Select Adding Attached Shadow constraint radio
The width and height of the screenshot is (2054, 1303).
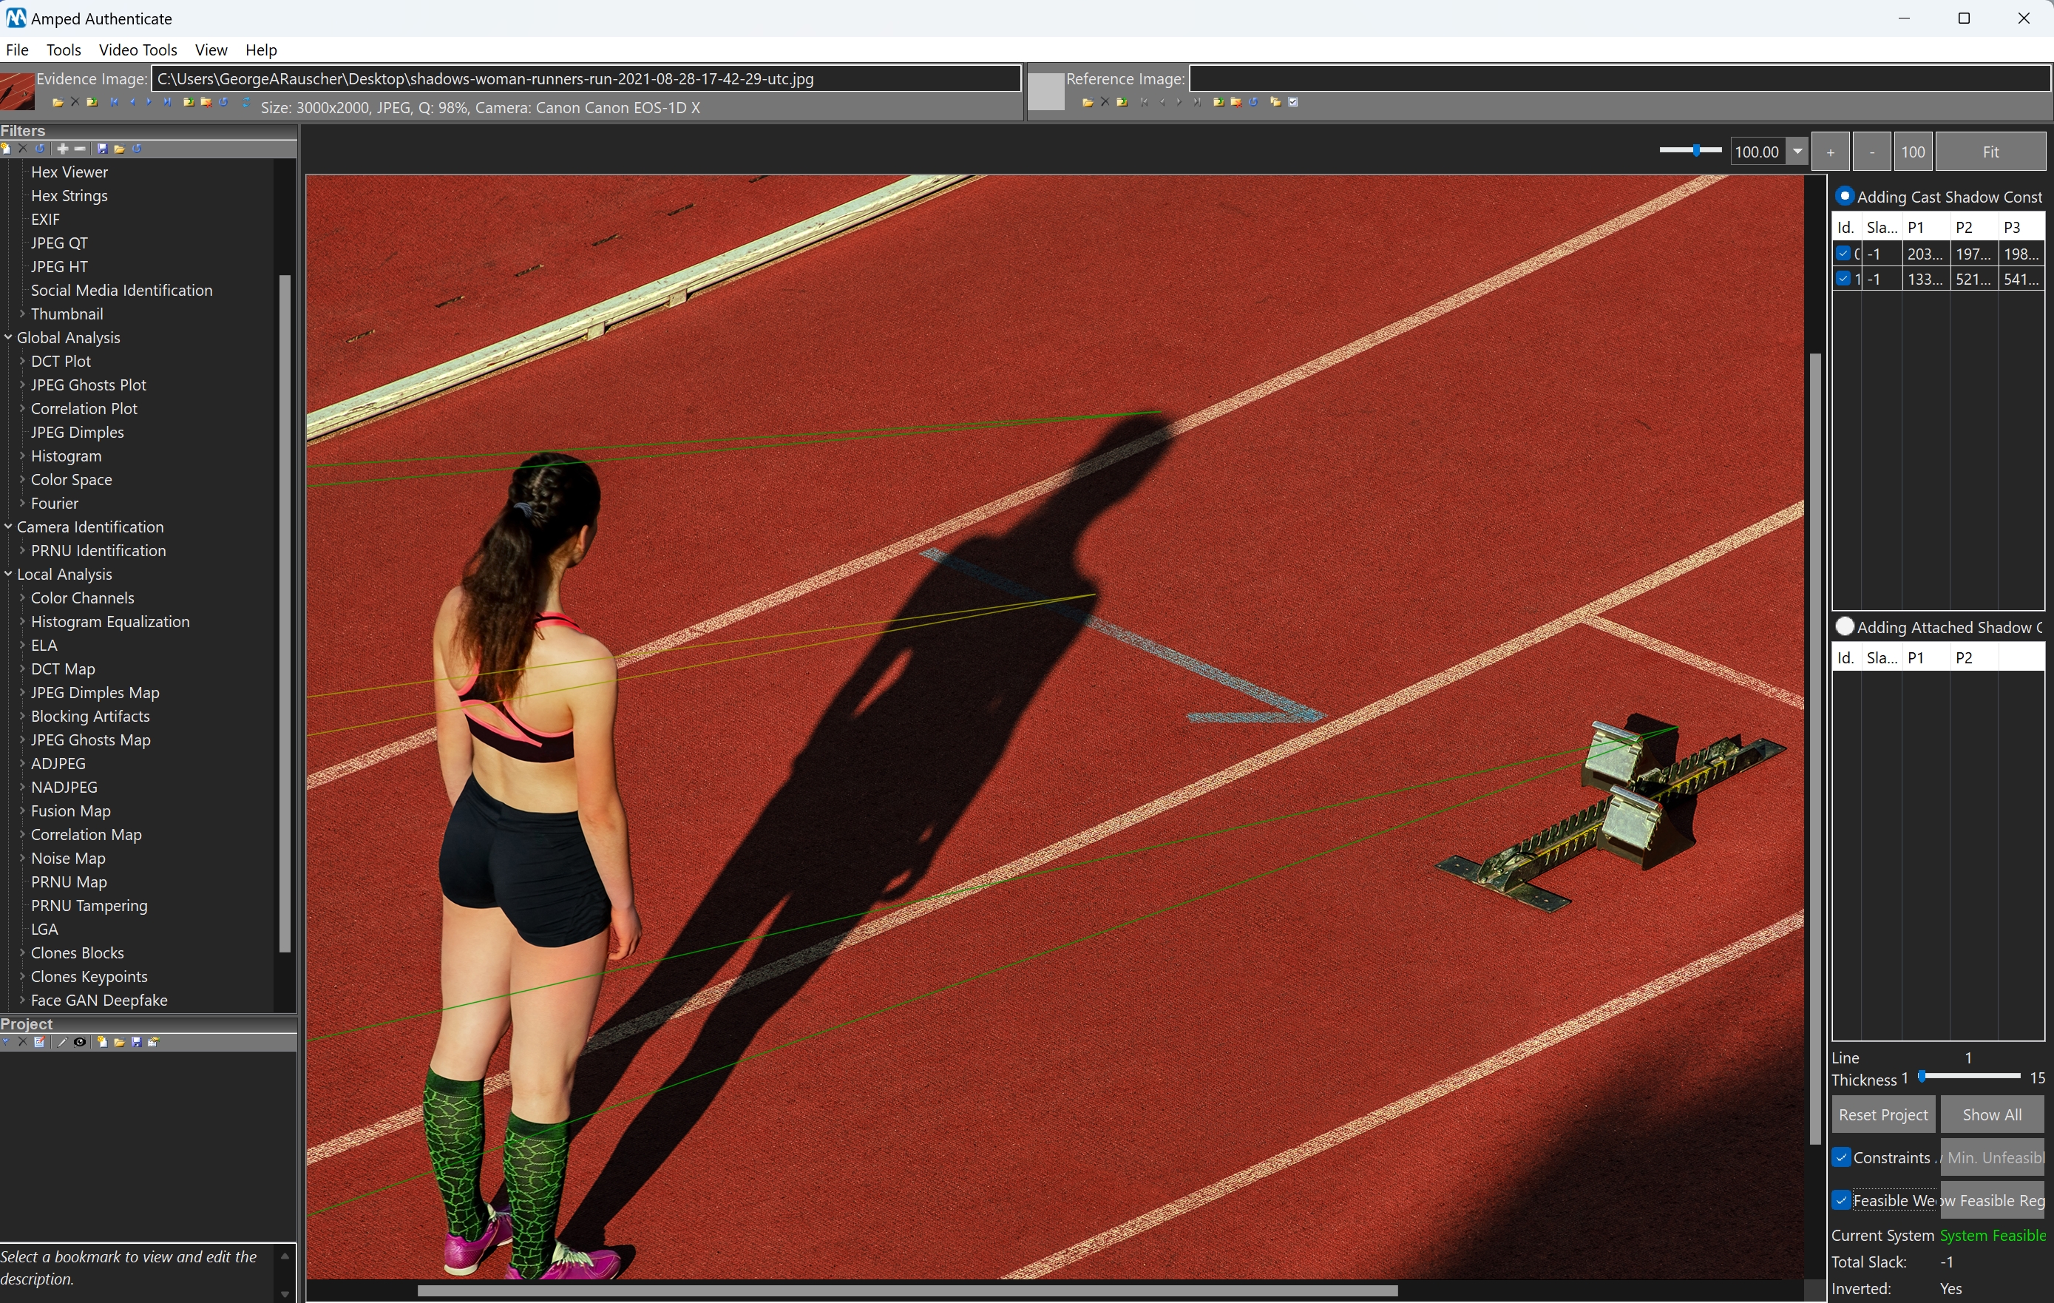(1844, 627)
